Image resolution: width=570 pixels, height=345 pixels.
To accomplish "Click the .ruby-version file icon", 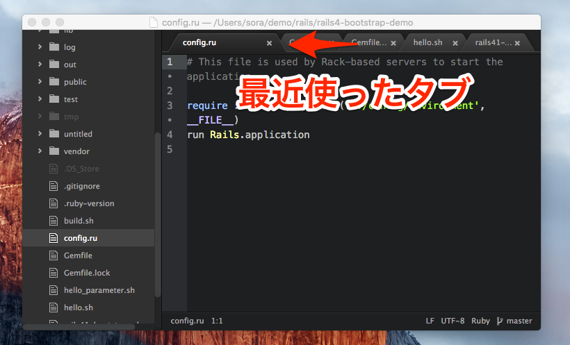I will pyautogui.click(x=54, y=203).
